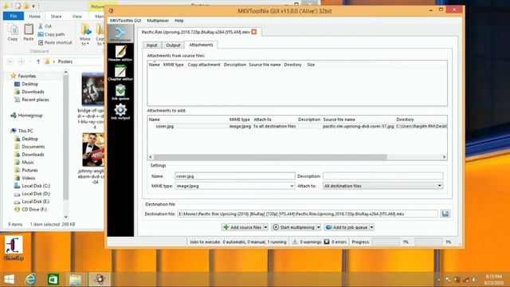Click Paste shortcut in File Explorer ribbon
510x287 pixels.
click(55, 42)
